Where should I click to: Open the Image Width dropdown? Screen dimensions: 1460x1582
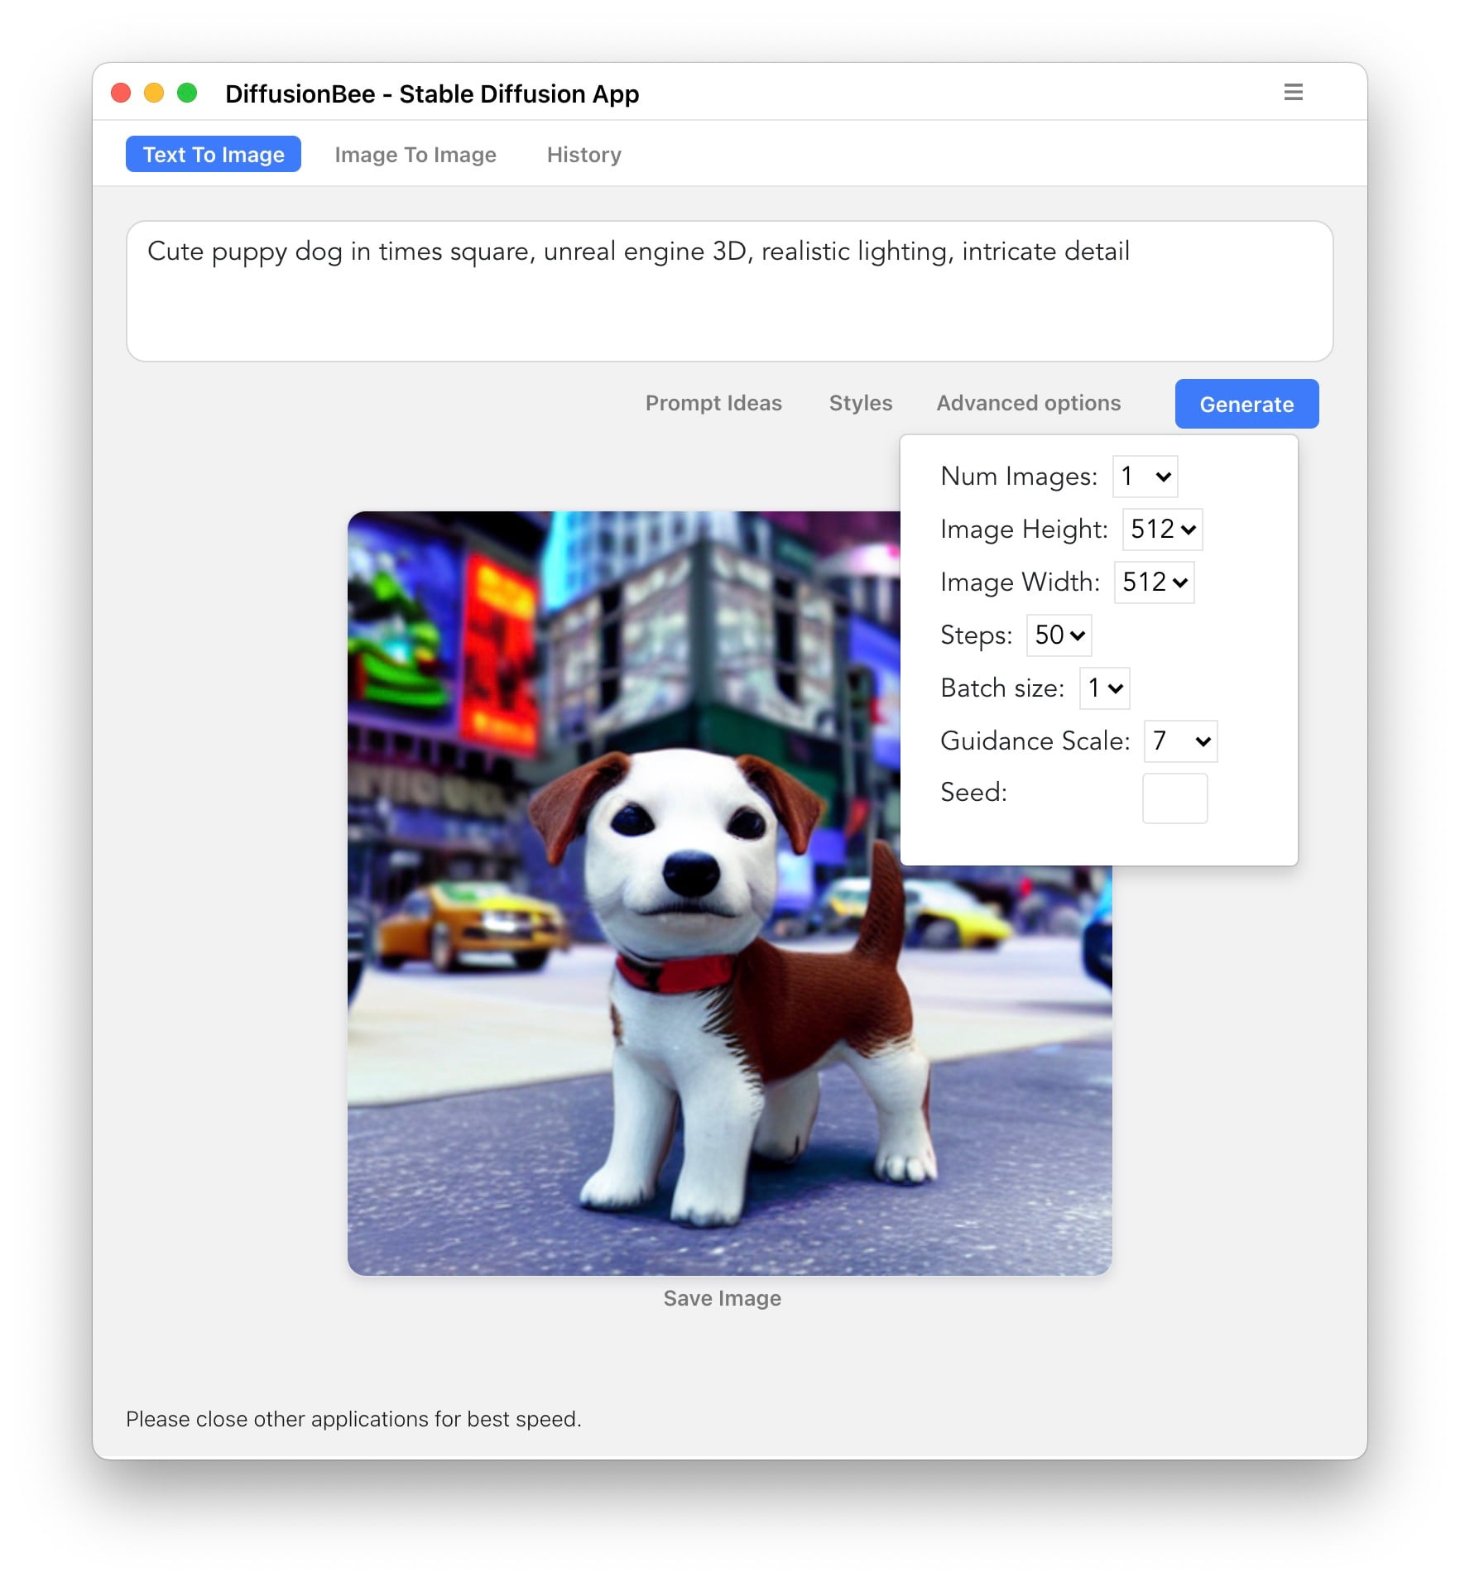pos(1153,582)
